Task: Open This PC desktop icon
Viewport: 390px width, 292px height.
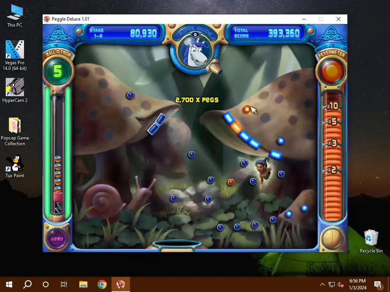Action: point(15,16)
